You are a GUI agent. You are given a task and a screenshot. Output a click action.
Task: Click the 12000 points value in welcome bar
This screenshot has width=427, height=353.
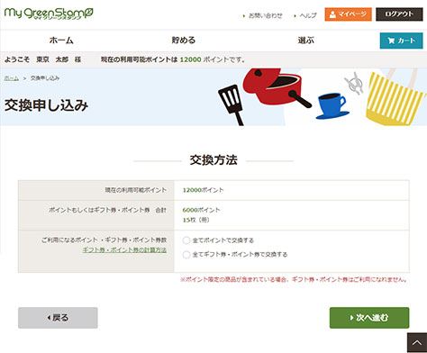tap(190, 59)
